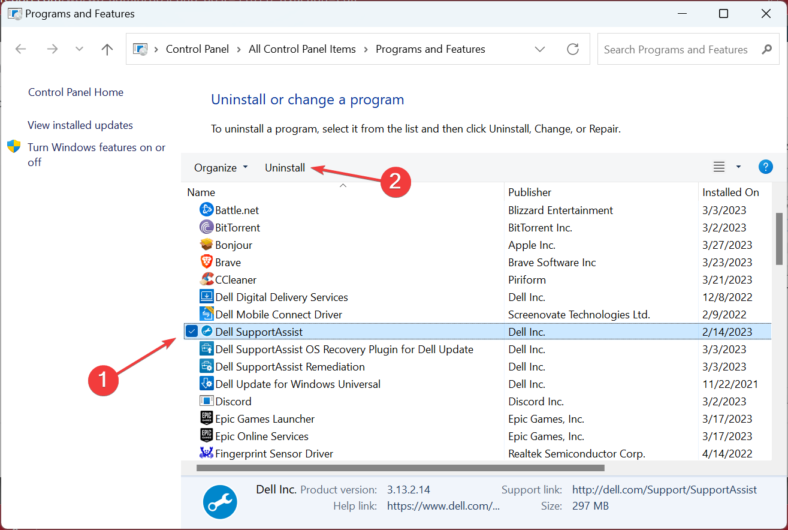Click the Control Panel breadcrumb

[197, 49]
